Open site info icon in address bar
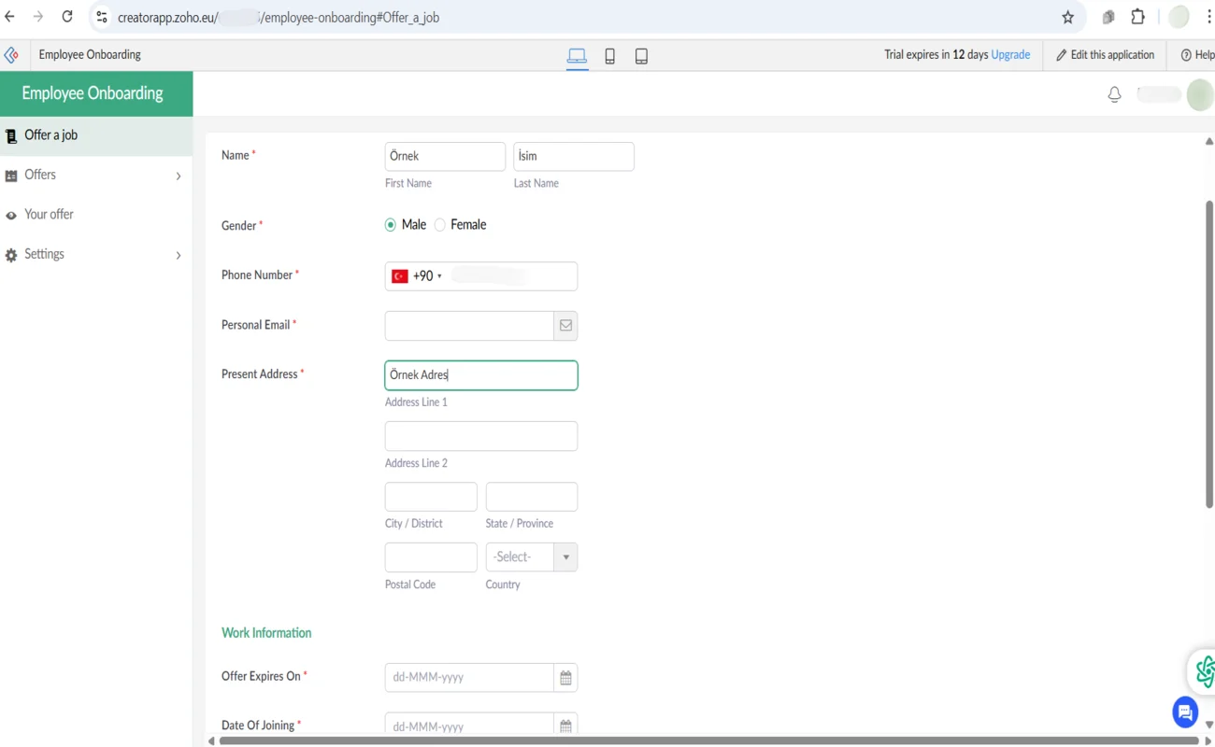 [x=102, y=17]
